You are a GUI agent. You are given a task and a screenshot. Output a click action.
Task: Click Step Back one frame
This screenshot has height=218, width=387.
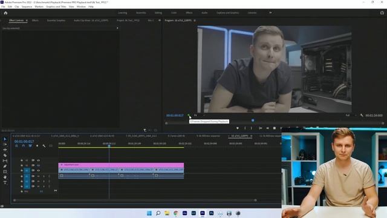[267, 128]
